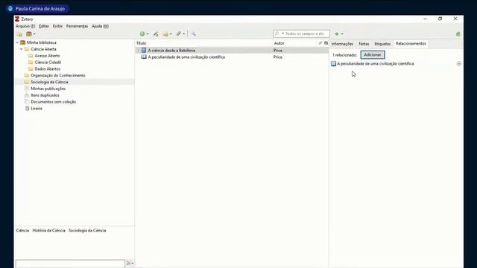Open the Locate dropdown arrow
This screenshot has width=477, height=268.
(x=342, y=34)
